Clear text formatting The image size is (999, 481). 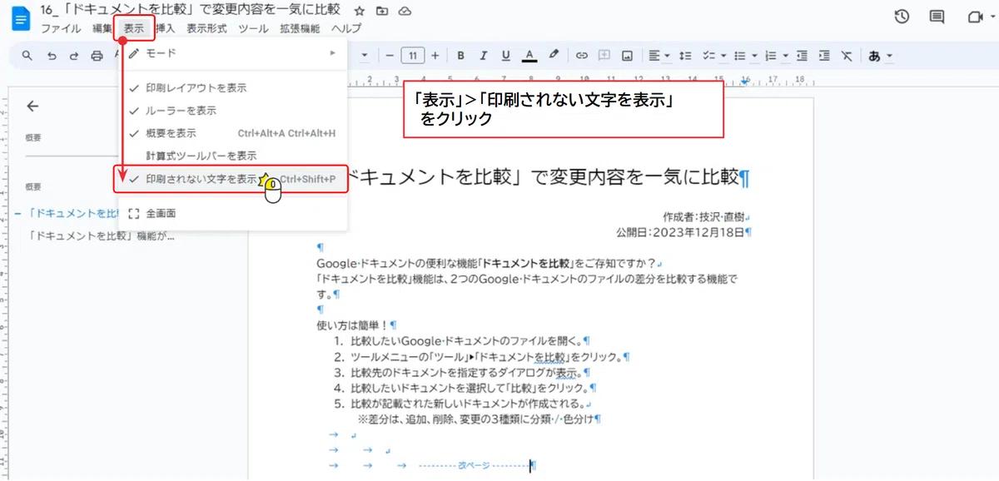[846, 56]
